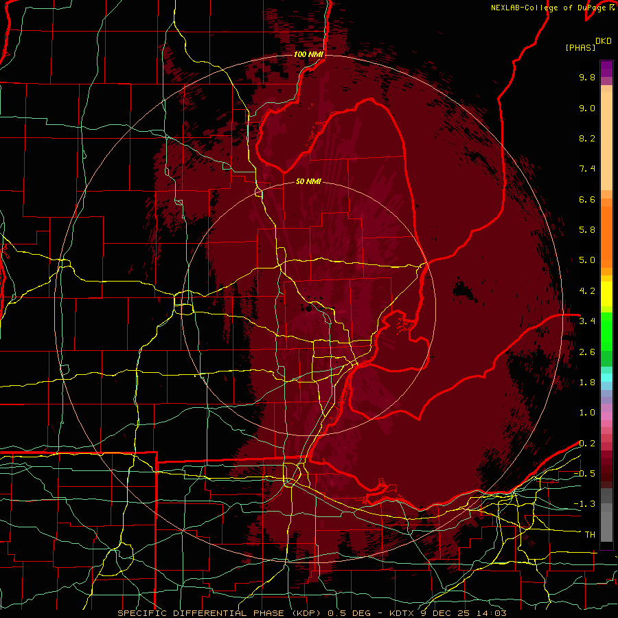Click the 7.4 scale label
618x618 pixels.
[587, 169]
